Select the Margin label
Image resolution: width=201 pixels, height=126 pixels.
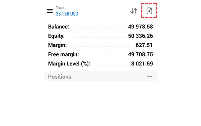click(x=57, y=45)
